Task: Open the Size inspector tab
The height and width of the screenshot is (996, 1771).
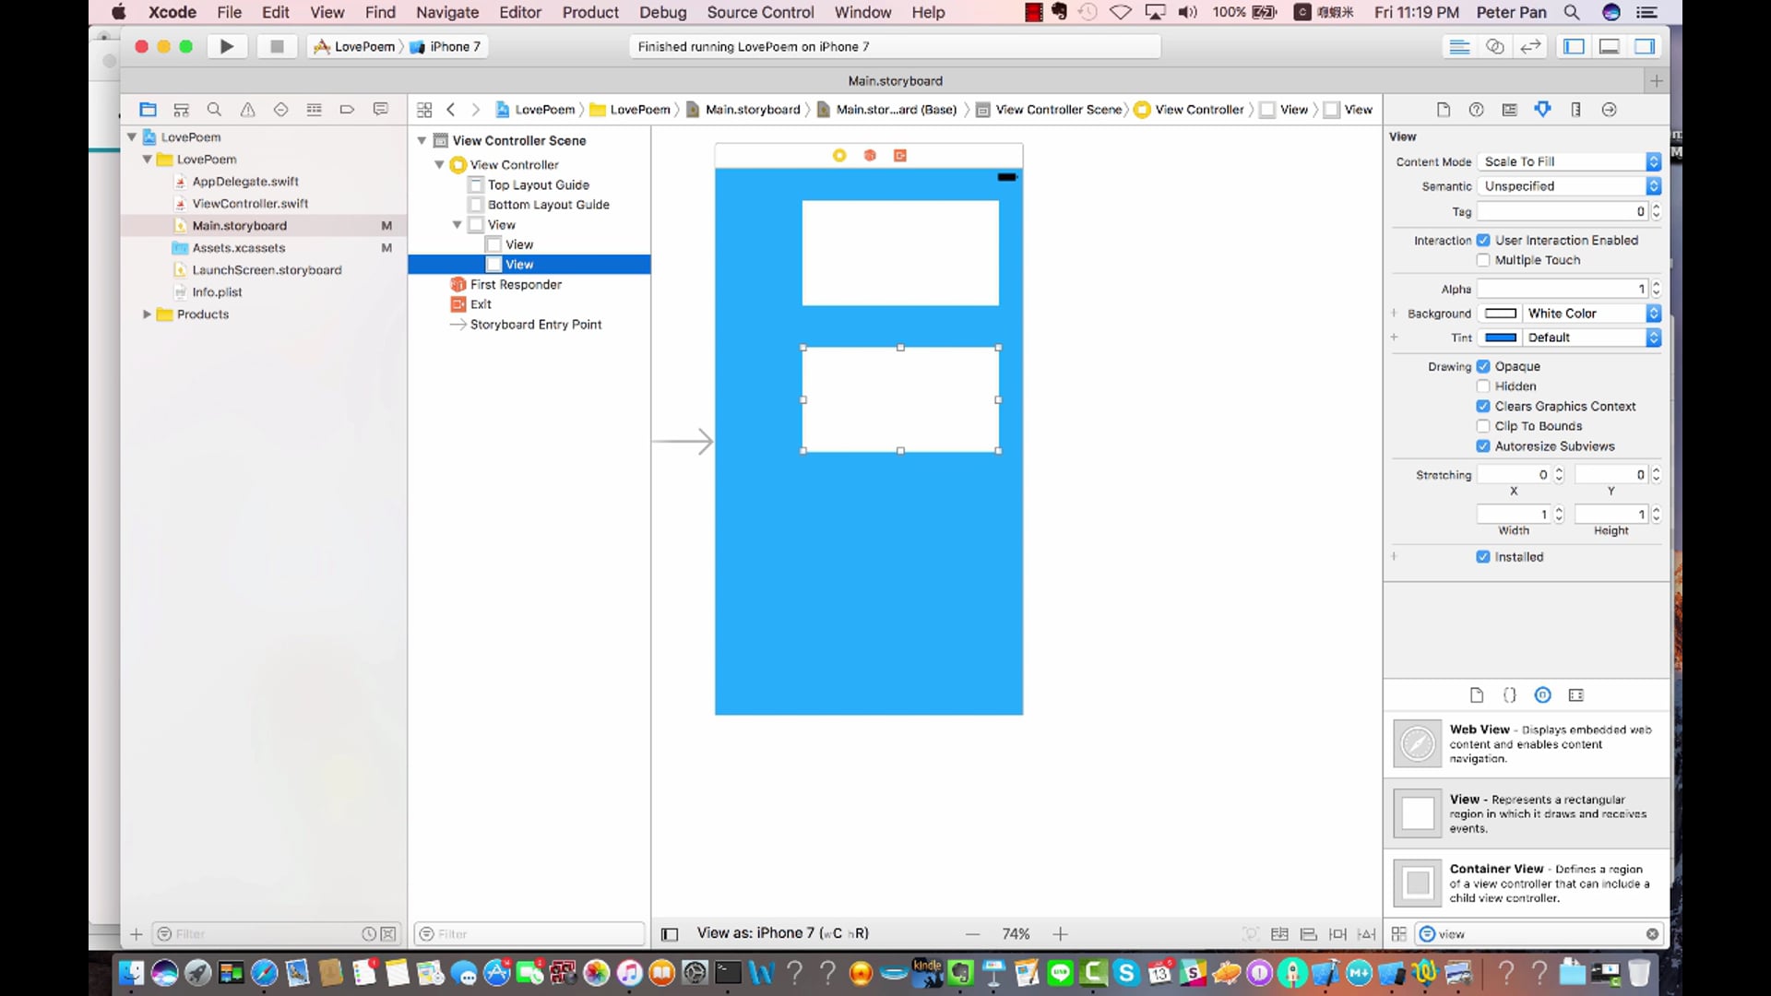Action: (x=1575, y=110)
